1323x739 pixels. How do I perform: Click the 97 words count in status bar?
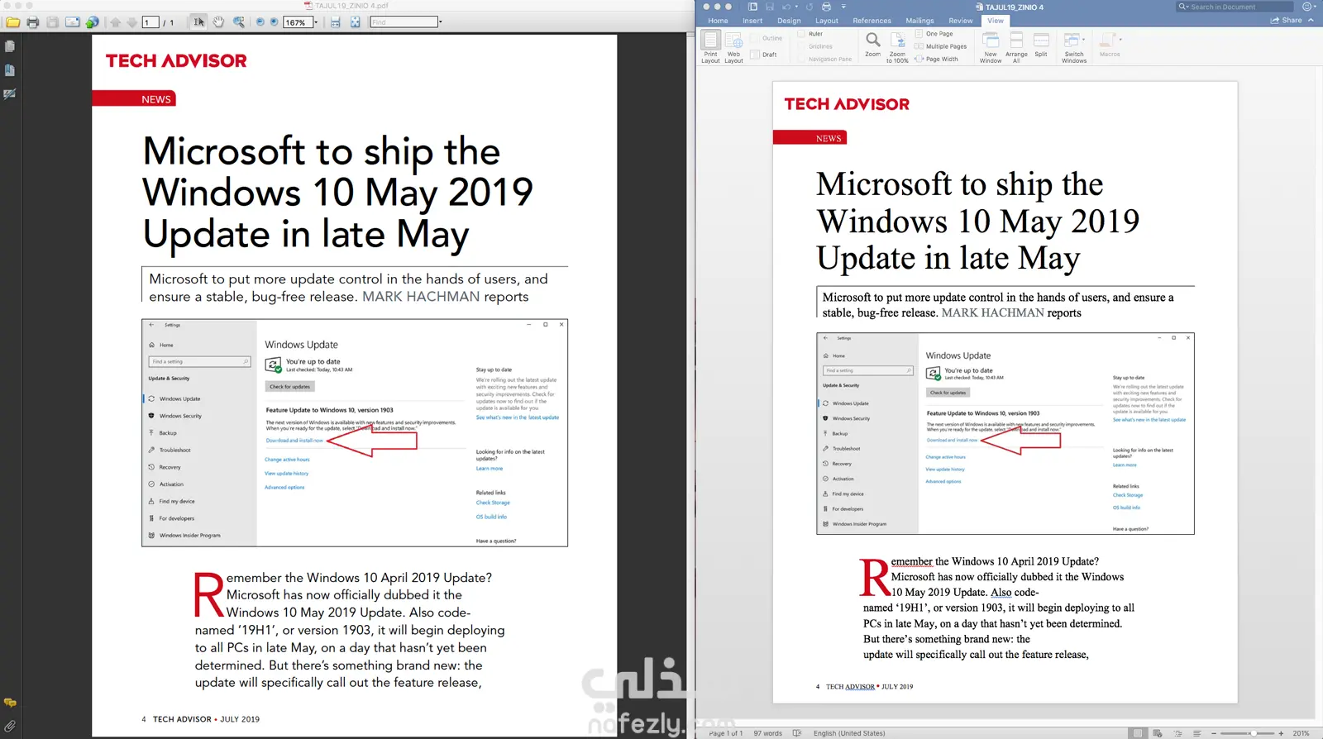tap(767, 733)
